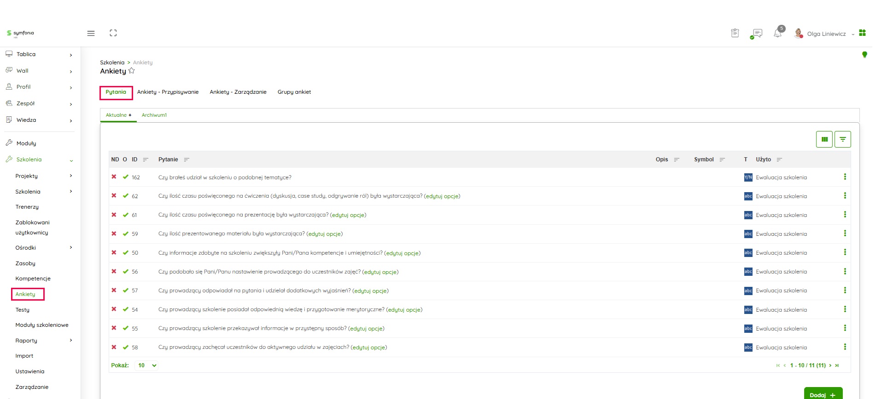Screen dimensions: 875x399
Task: Click edytuj opcje link for question 61
Action: (x=348, y=215)
